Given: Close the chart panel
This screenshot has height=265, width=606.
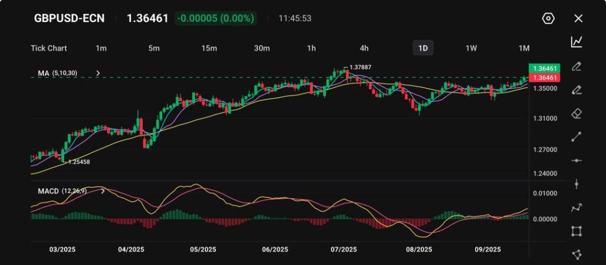Looking at the screenshot, I should [x=578, y=18].
